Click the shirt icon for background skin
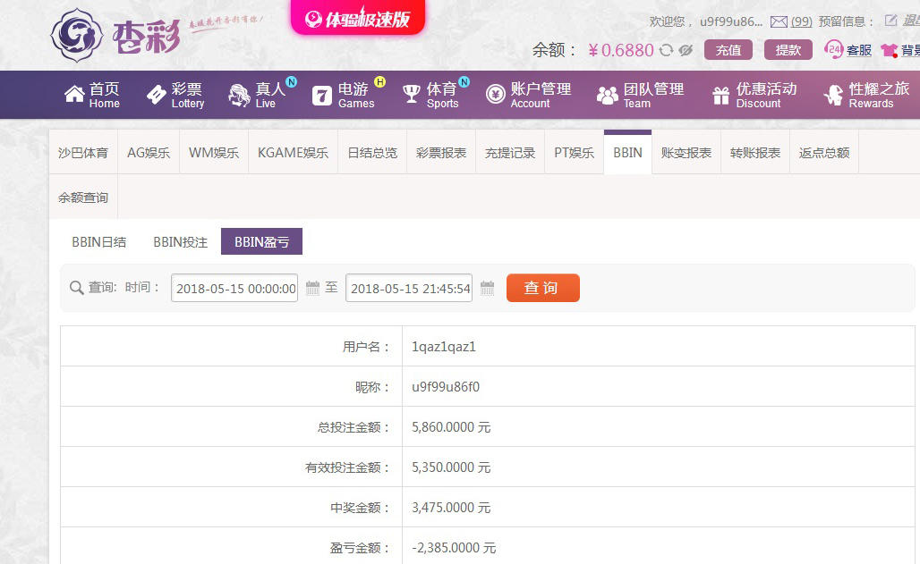Viewport: 920px width, 564px height. (x=889, y=50)
